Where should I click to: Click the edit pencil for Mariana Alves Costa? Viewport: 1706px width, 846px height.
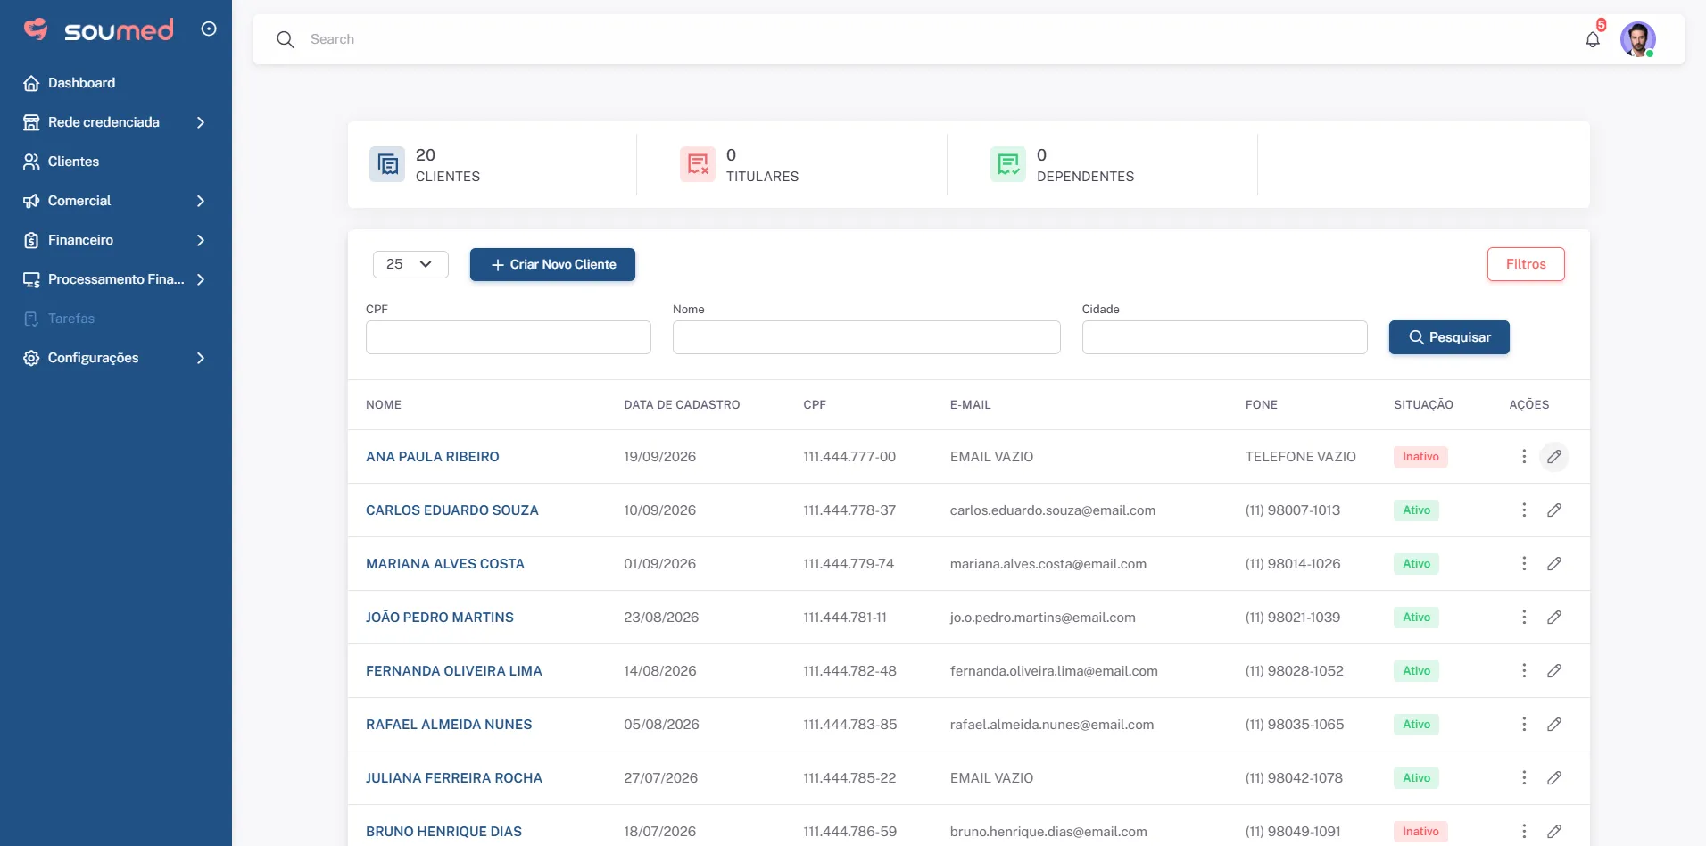coord(1554,564)
